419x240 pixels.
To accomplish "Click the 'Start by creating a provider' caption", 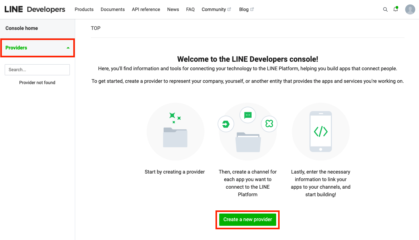I will coord(175,172).
